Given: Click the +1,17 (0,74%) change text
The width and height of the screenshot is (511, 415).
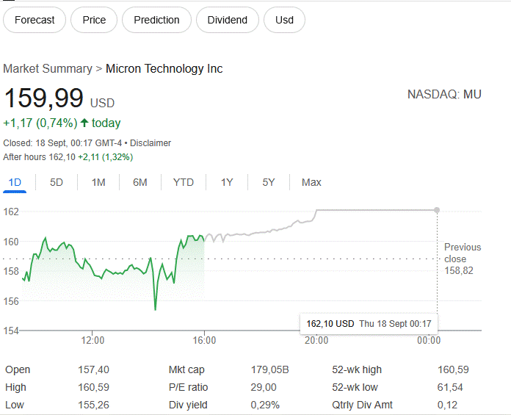Looking at the screenshot, I should click(40, 123).
